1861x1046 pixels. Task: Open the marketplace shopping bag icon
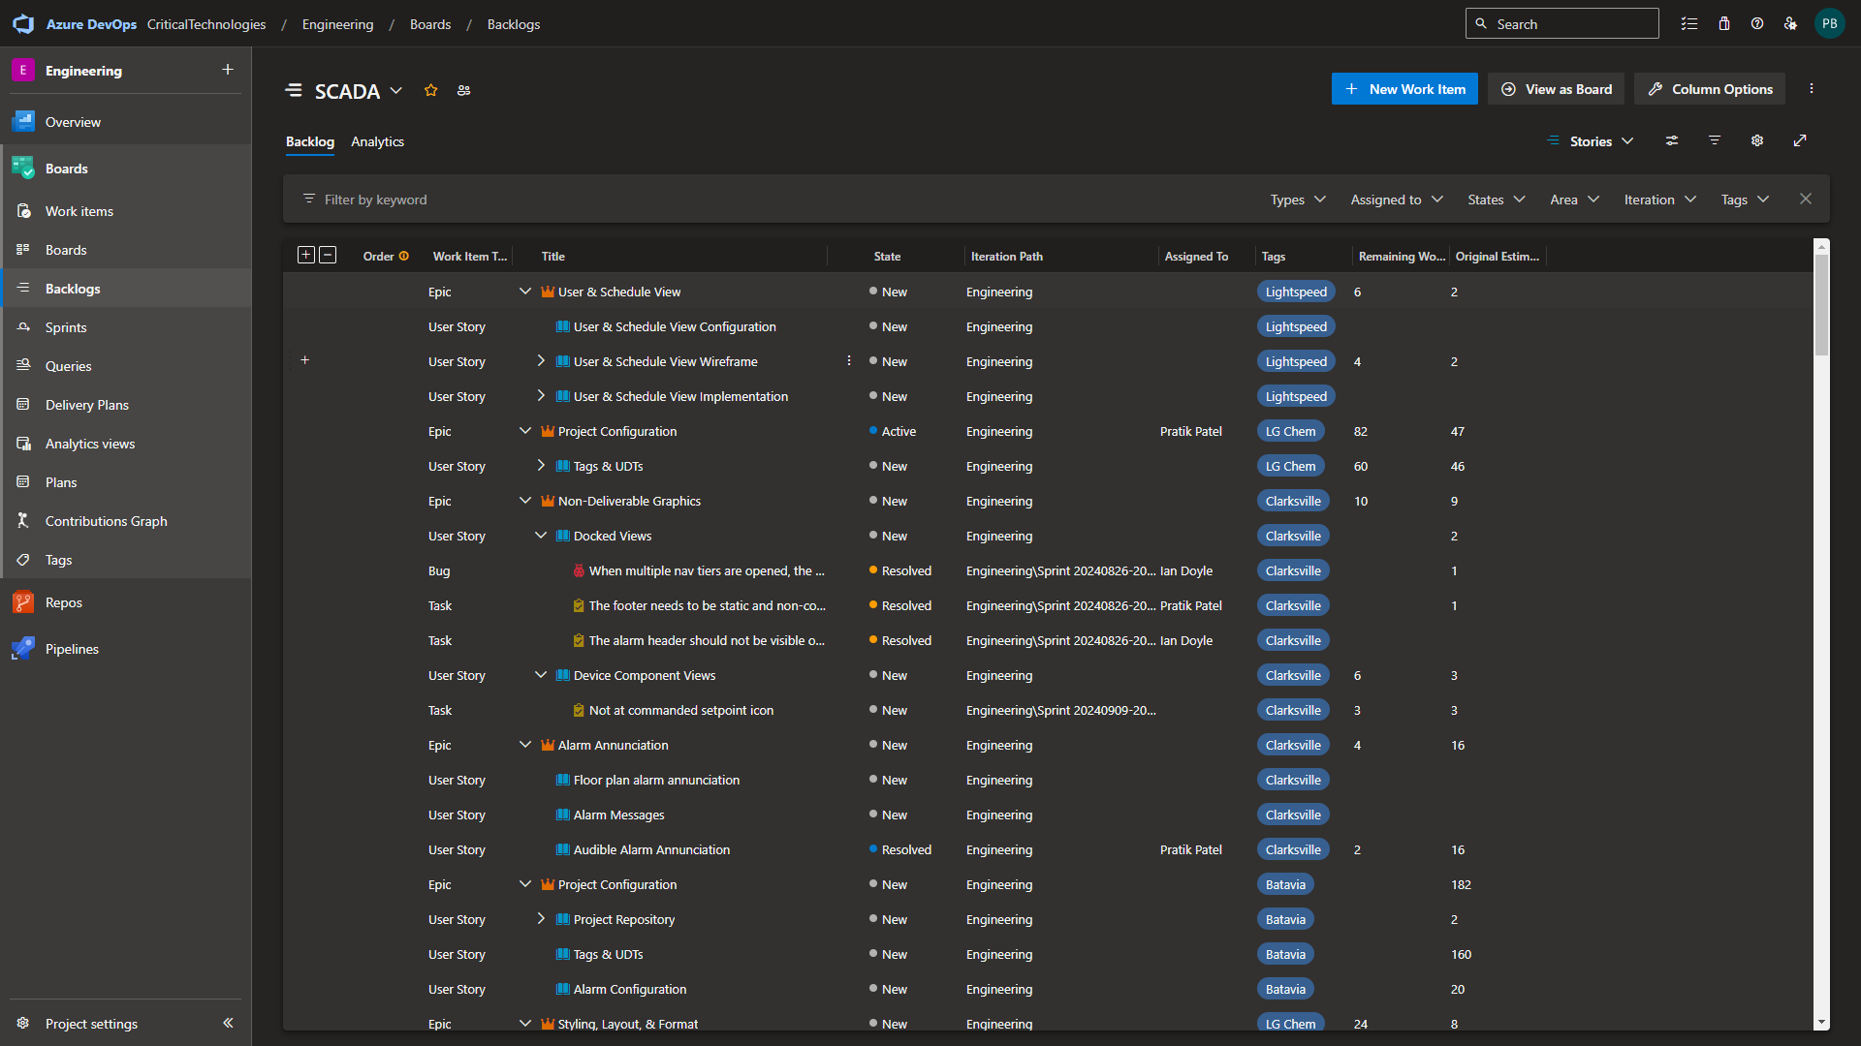pos(1724,24)
